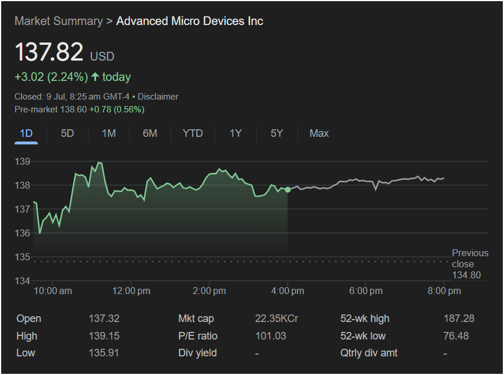Click the 4:00 pm axis label
The width and height of the screenshot is (504, 375).
(x=288, y=291)
